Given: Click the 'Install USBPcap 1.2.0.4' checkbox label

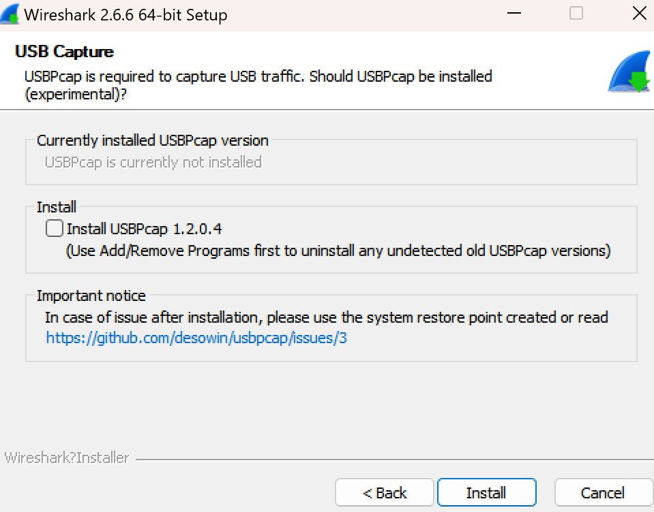Looking at the screenshot, I should (144, 229).
